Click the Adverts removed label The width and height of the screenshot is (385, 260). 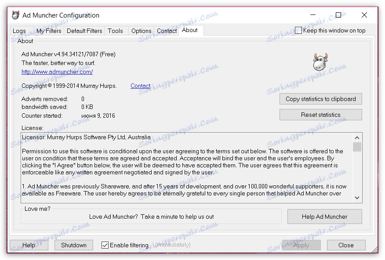pos(45,99)
